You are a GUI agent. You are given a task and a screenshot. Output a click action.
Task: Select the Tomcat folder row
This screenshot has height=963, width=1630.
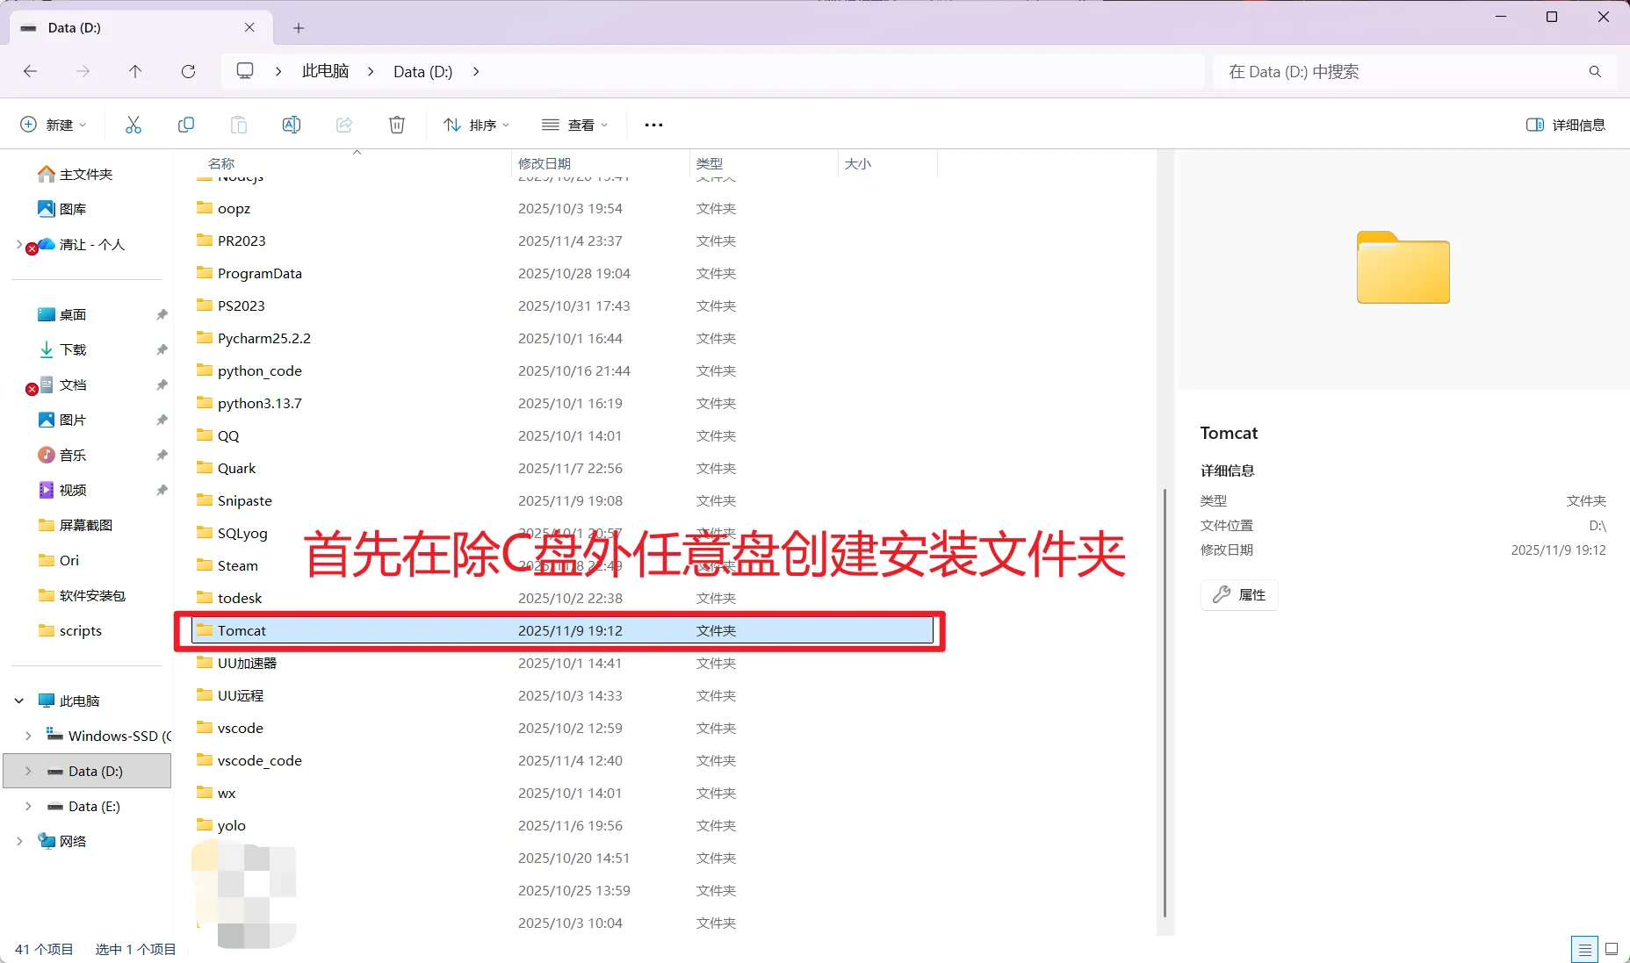tap(562, 630)
